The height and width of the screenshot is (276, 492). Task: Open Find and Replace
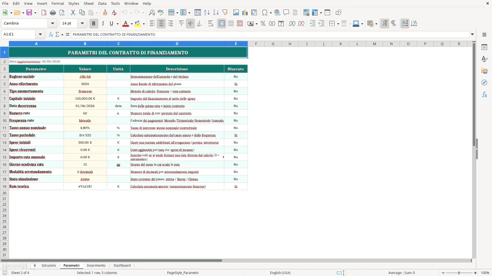pyautogui.click(x=152, y=13)
